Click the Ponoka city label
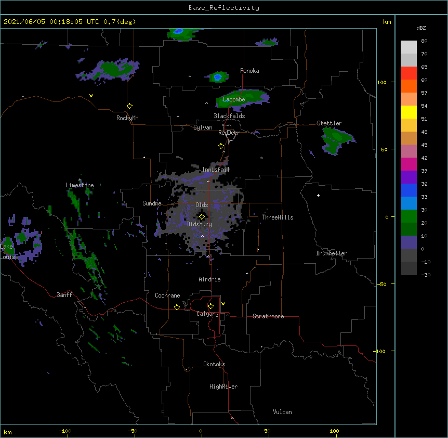Image resolution: width=448 pixels, height=438 pixels. pos(249,71)
